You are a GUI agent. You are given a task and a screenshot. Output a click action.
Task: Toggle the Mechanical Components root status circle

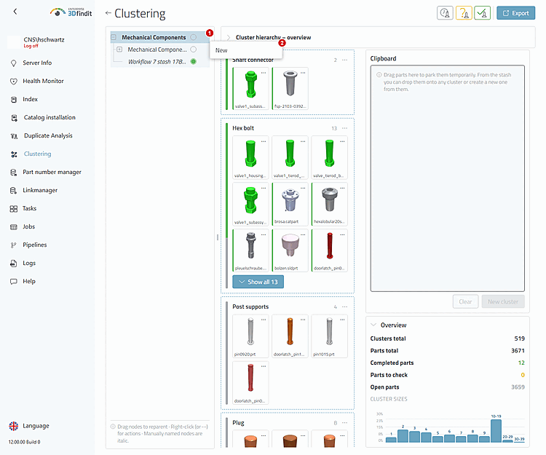(x=193, y=37)
